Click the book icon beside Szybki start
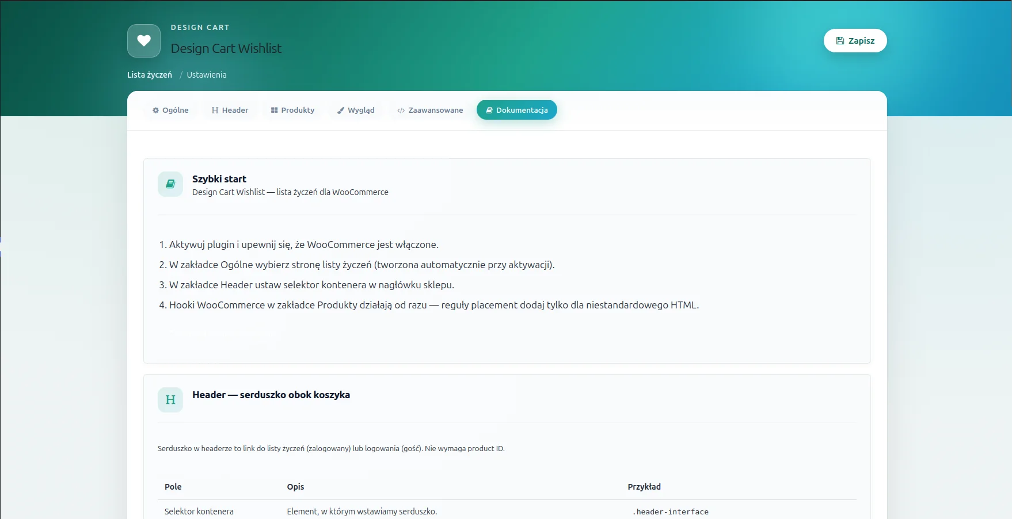The height and width of the screenshot is (519, 1012). pyautogui.click(x=170, y=184)
